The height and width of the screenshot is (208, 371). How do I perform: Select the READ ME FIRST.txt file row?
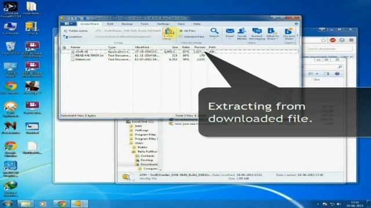tap(180, 55)
